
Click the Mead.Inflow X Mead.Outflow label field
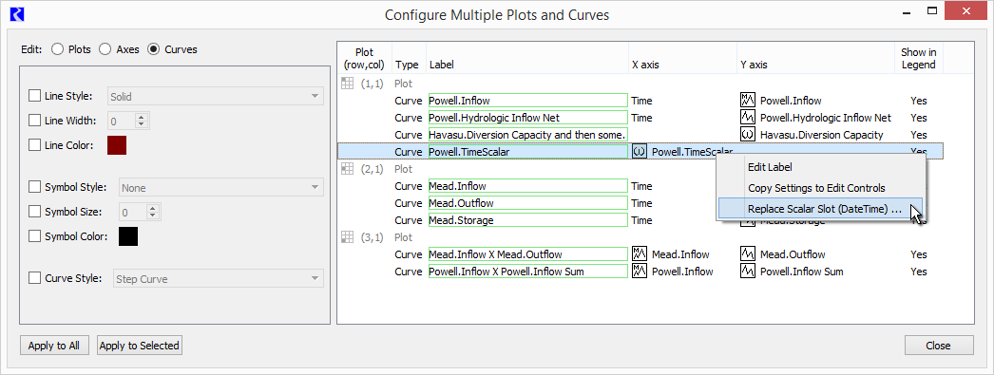pyautogui.click(x=527, y=254)
